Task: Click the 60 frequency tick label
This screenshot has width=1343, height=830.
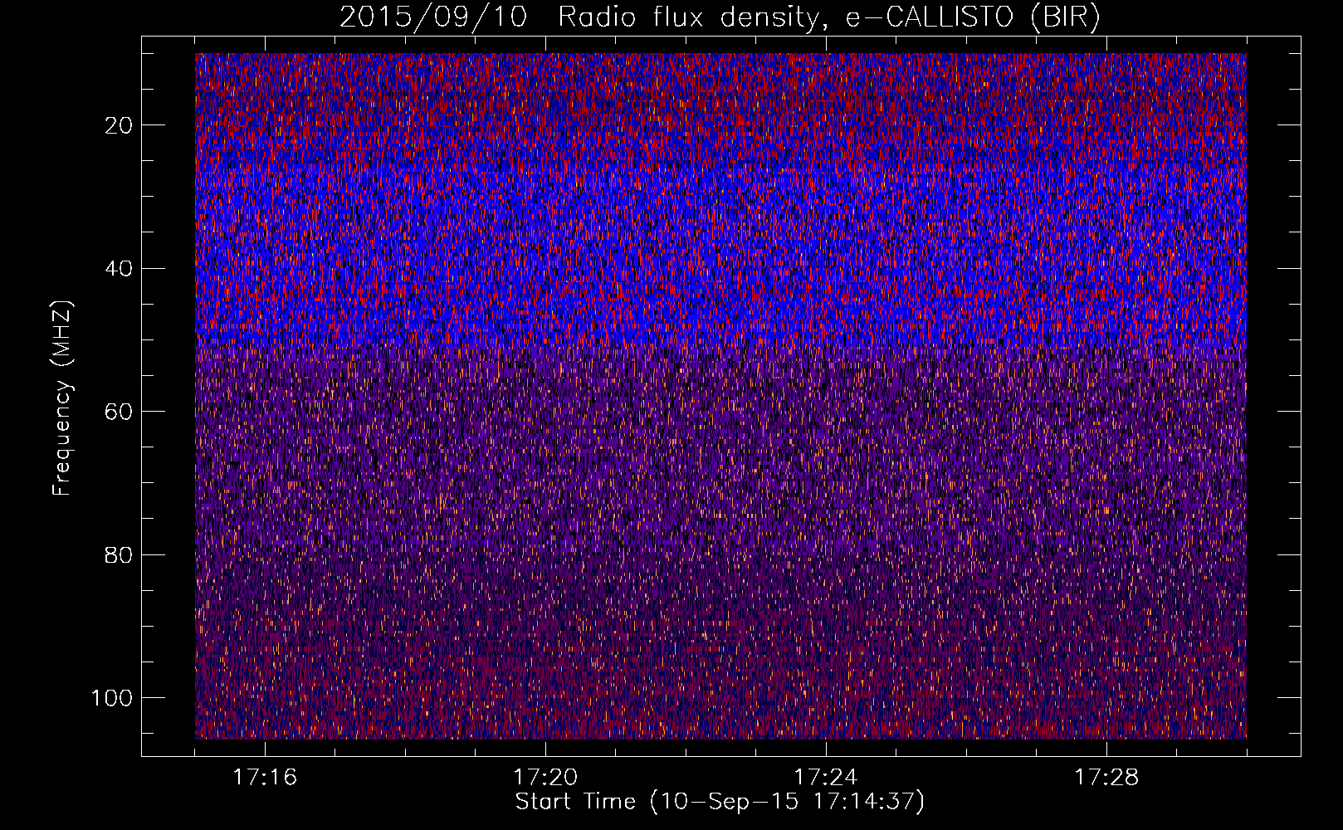Action: tap(120, 412)
